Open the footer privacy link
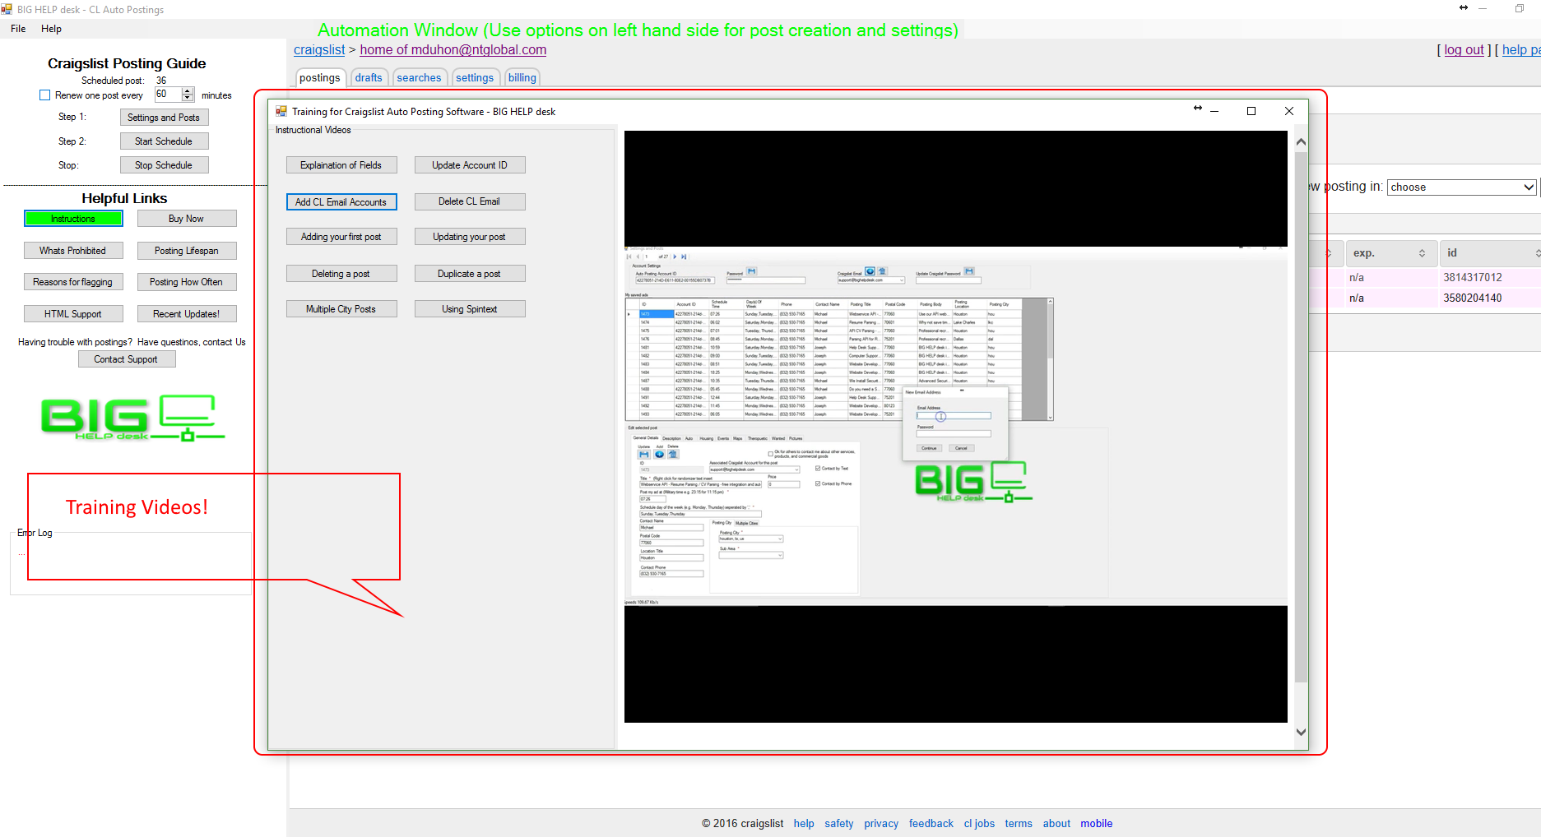Viewport: 1541px width, 837px height. [881, 824]
